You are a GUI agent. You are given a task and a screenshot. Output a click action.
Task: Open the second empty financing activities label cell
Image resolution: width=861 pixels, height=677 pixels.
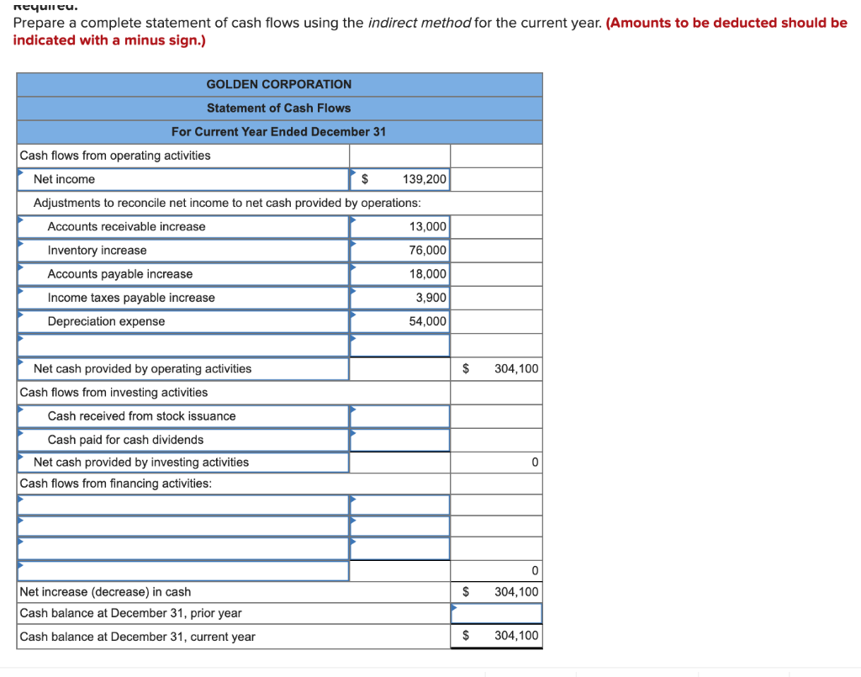click(182, 526)
